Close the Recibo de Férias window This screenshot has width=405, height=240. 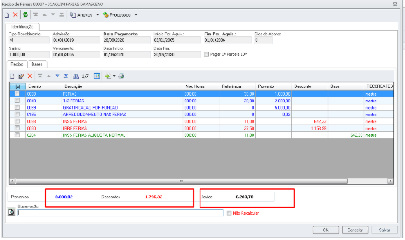(395, 4)
